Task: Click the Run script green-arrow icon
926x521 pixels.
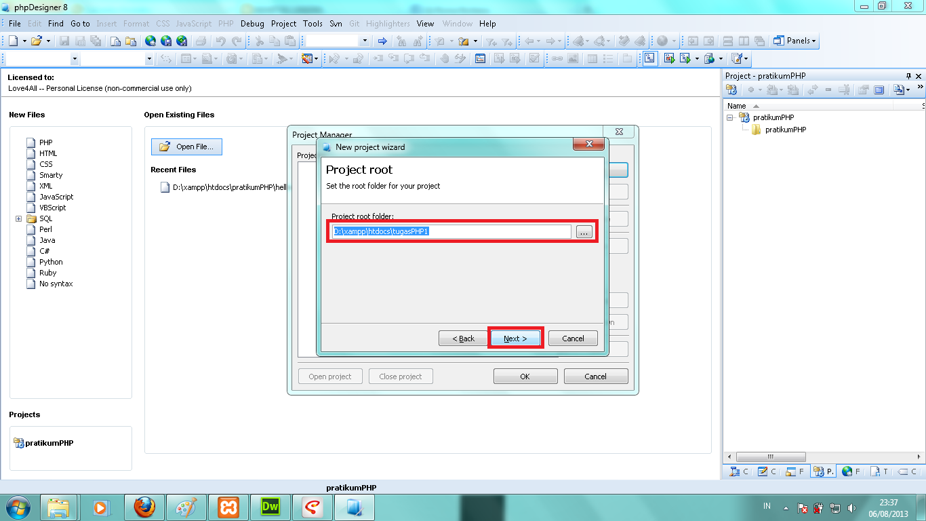Action: (685, 59)
